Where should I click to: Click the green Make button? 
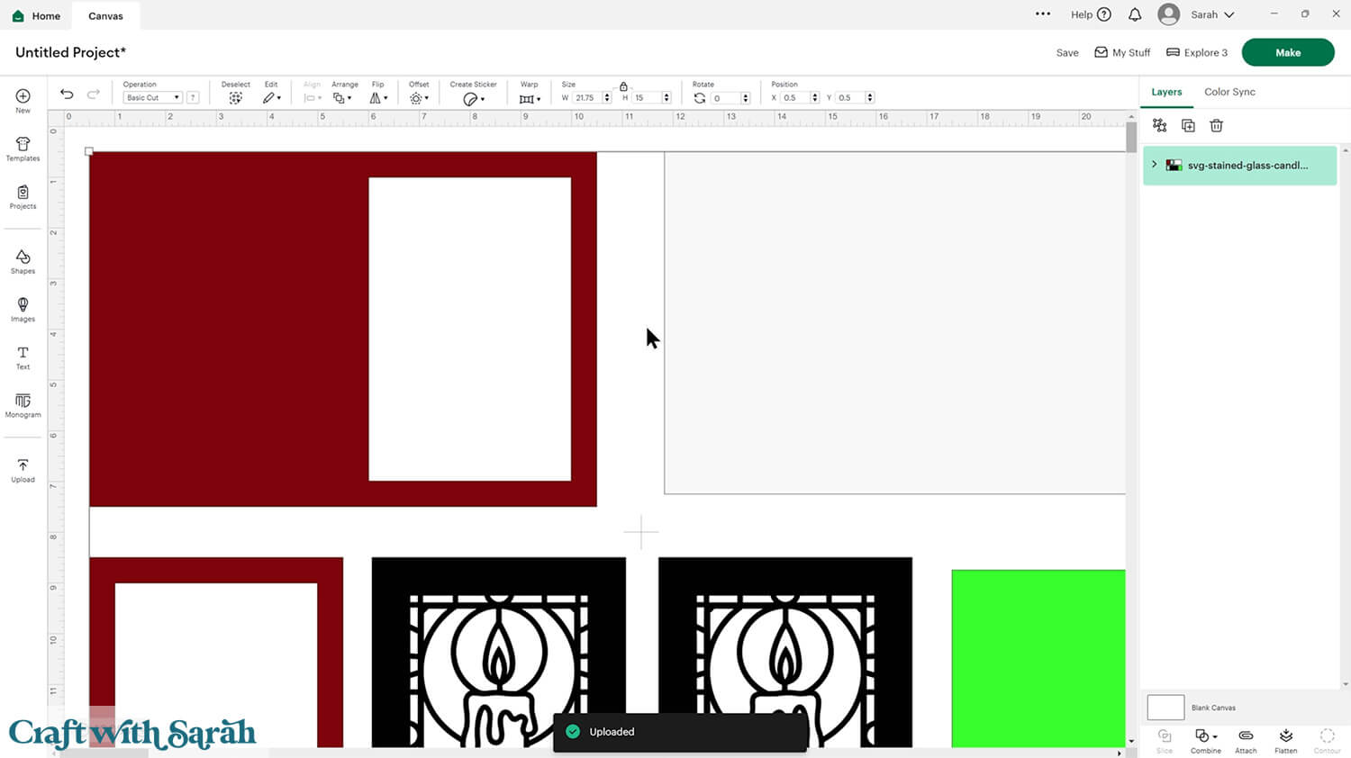pyautogui.click(x=1287, y=52)
